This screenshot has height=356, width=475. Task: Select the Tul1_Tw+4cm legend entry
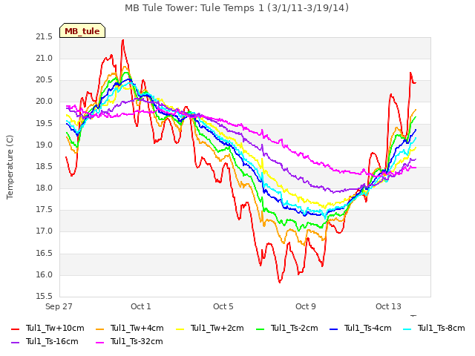(129, 328)
